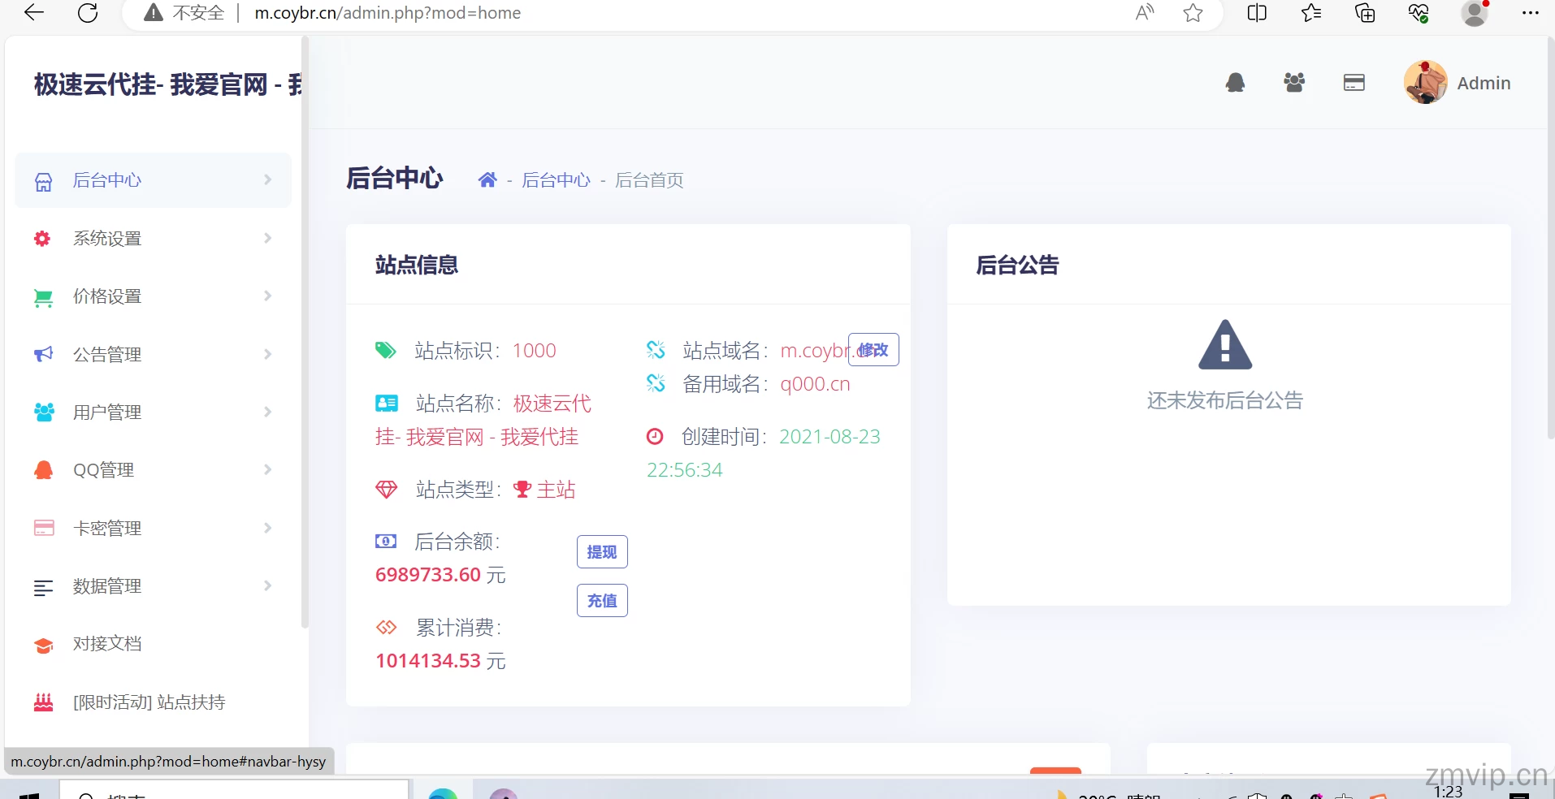1555x799 pixels.
Task: Click the ID card icon by 站点名称
Action: 387,403
